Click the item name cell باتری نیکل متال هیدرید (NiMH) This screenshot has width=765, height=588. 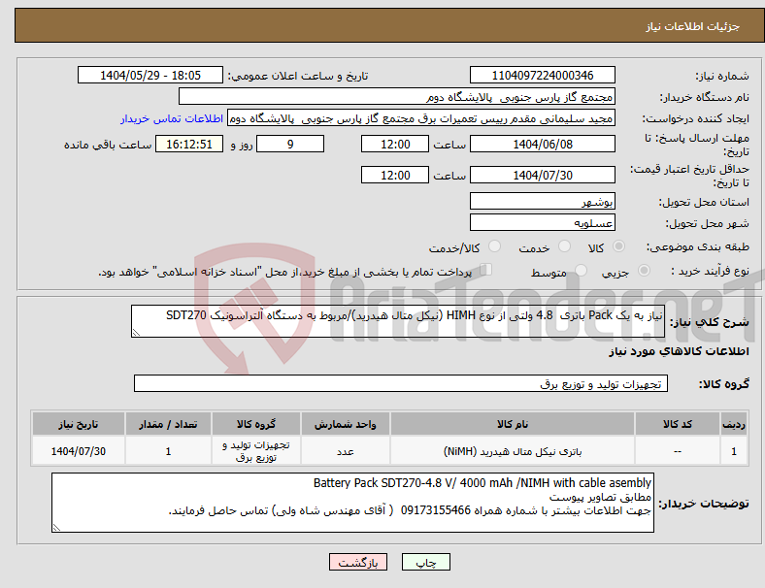[513, 451]
